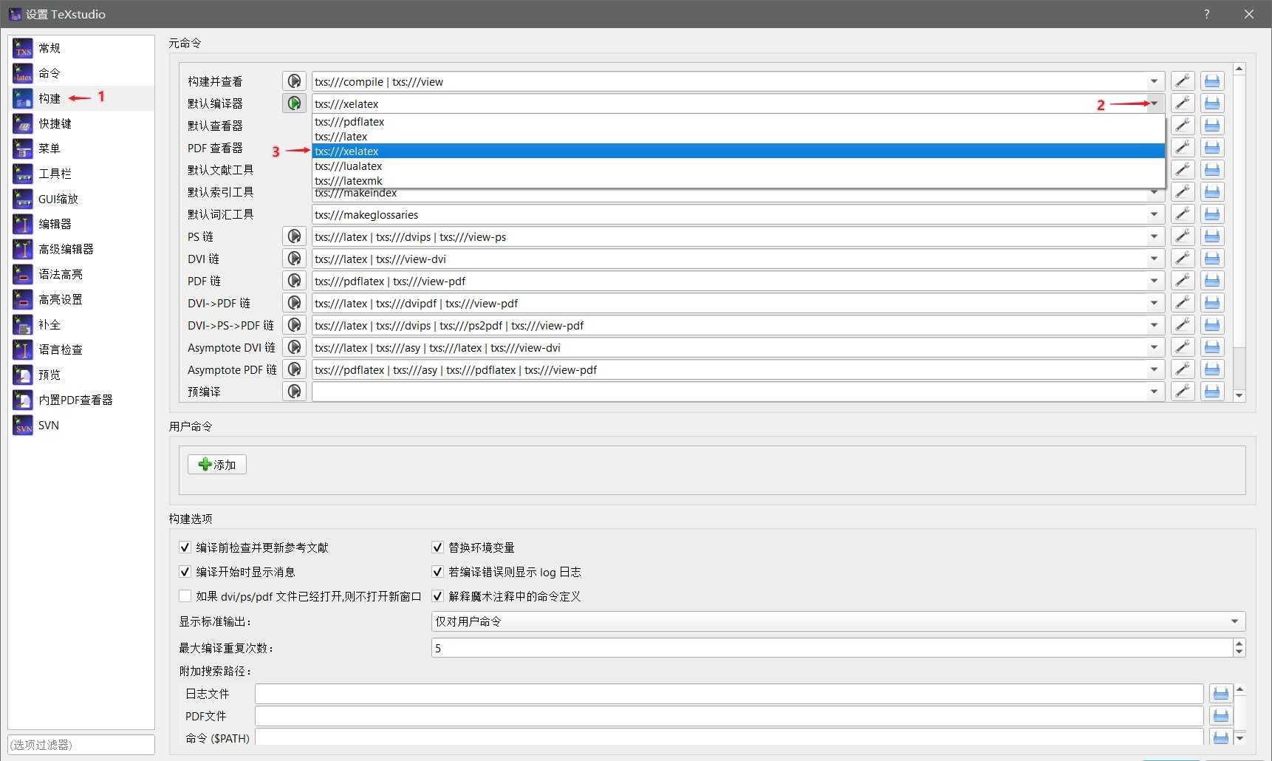Select txs:///latexmk from dropdown list
Viewport: 1272px width, 761px height.
click(739, 181)
